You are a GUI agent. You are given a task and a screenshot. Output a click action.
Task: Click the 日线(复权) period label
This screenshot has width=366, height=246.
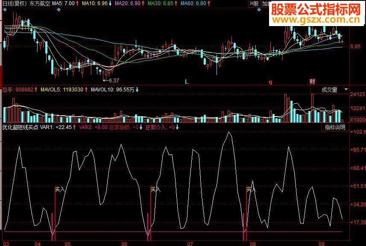(x=14, y=3)
